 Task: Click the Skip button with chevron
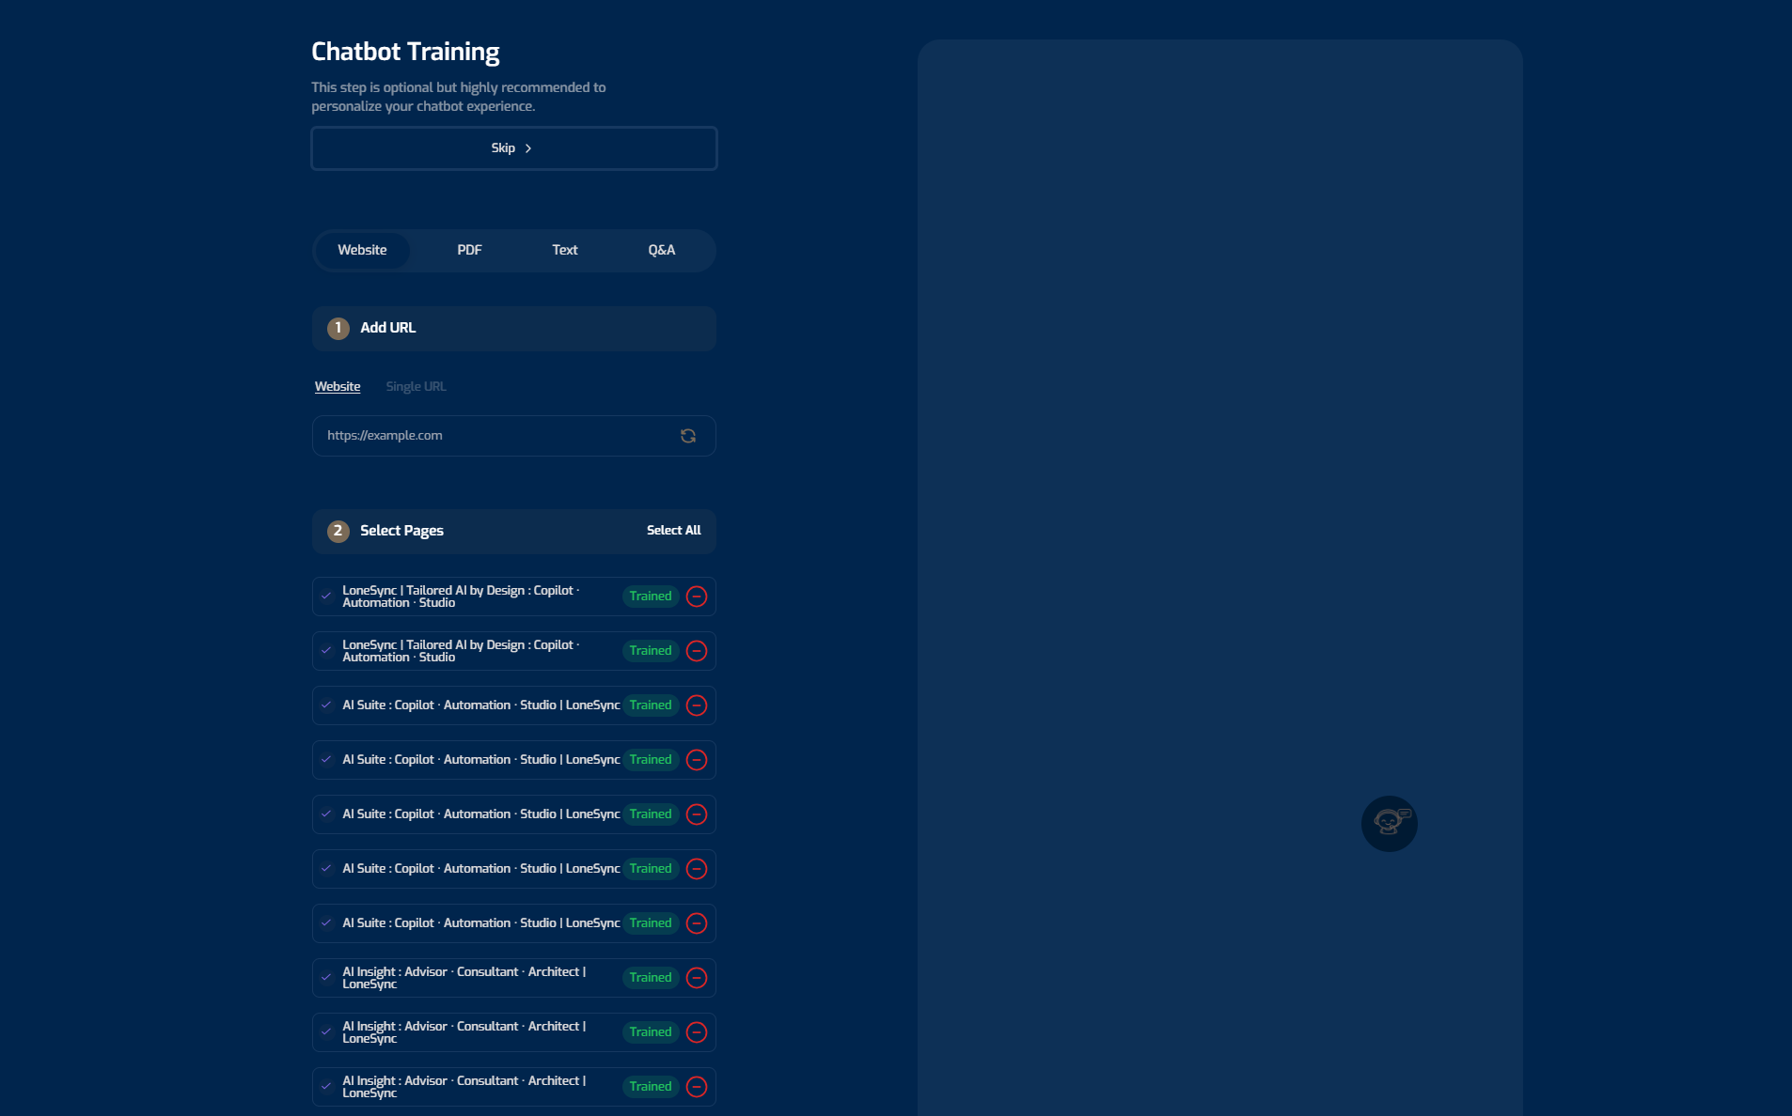513,148
